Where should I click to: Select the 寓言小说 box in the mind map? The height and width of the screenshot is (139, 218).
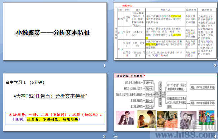[149, 107]
